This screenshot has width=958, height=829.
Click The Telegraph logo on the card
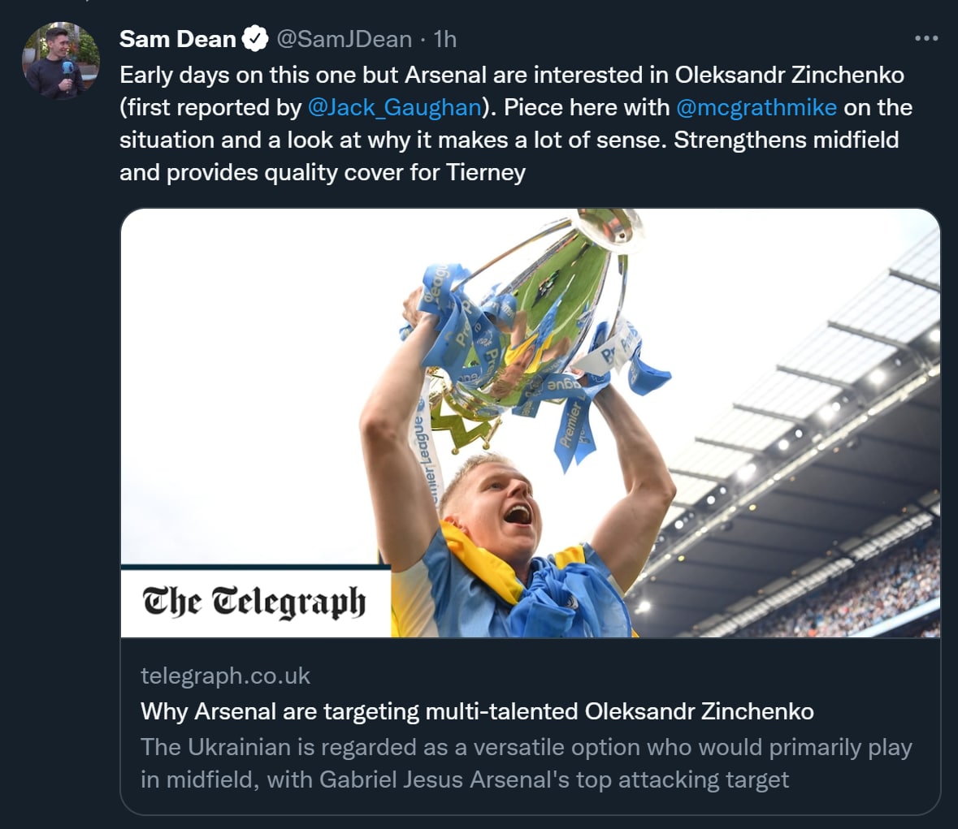coord(254,602)
